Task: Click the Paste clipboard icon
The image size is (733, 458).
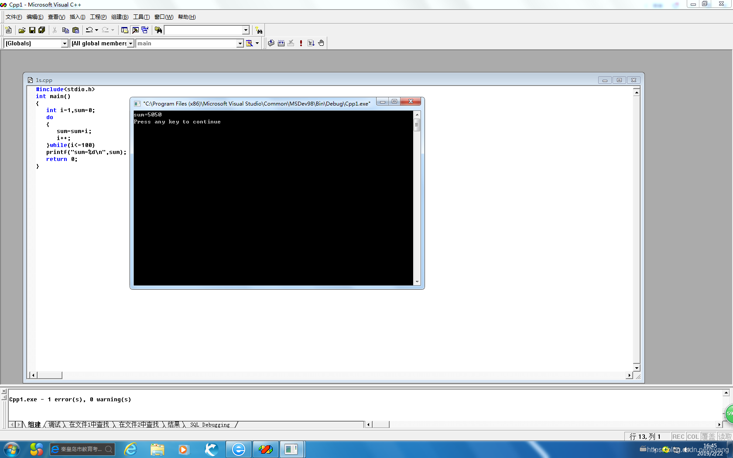Action: [75, 30]
